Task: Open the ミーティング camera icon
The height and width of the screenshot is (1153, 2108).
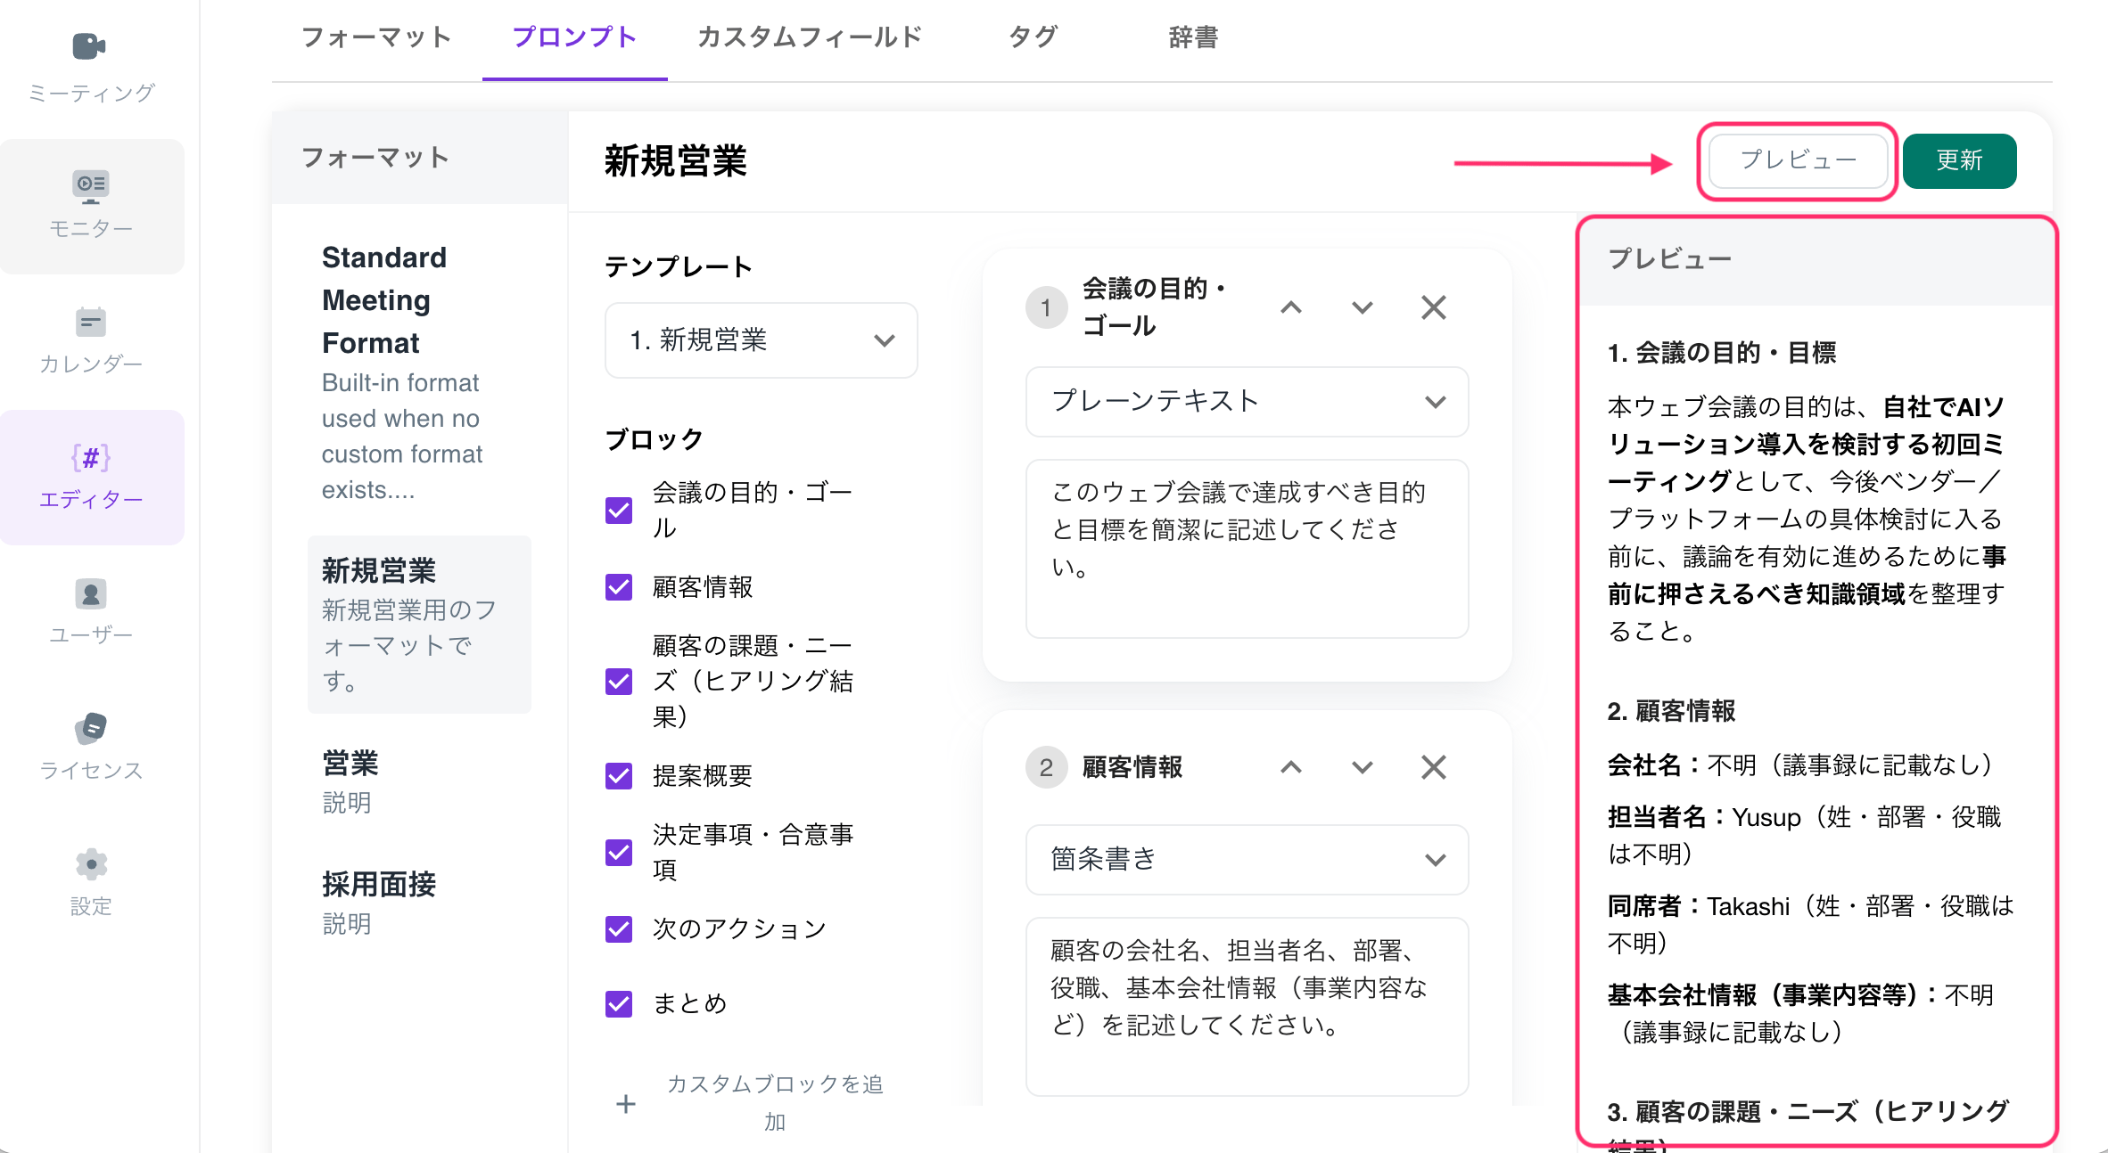Action: point(89,45)
